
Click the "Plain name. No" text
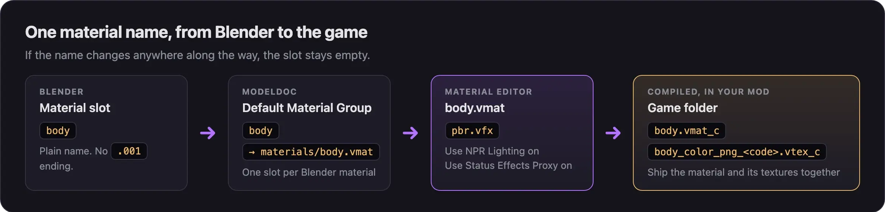pyautogui.click(x=73, y=151)
